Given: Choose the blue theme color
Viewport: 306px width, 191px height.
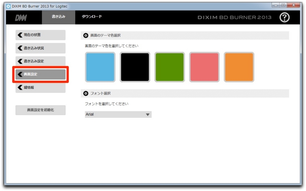Looking at the screenshot, I should pos(100,67).
